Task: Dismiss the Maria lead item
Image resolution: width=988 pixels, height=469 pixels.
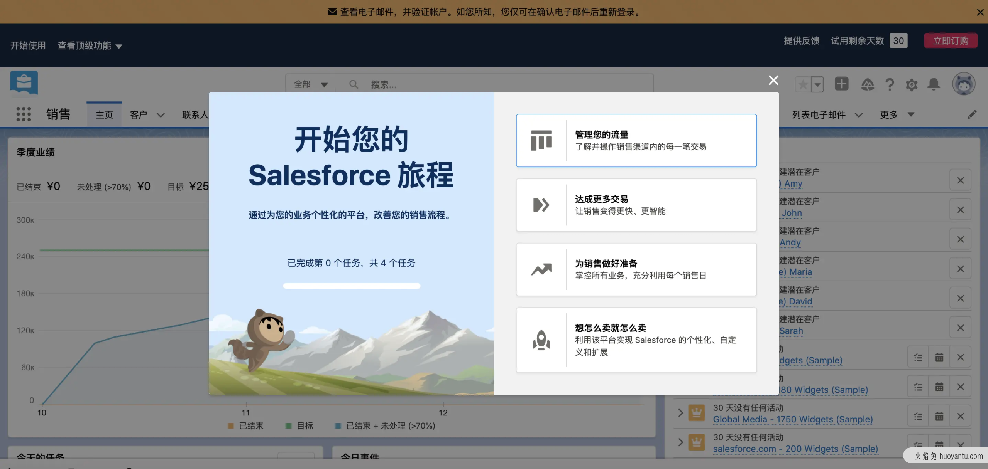Action: tap(960, 269)
